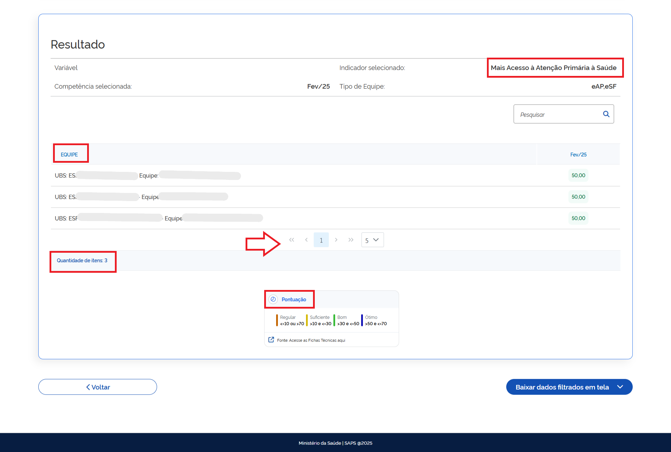The width and height of the screenshot is (671, 452).
Task: Click first row's 50,00 score badge
Action: click(x=578, y=175)
